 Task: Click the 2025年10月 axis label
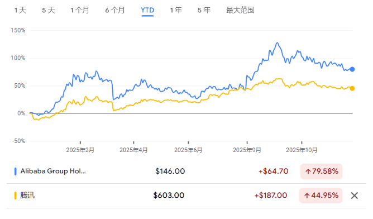302,150
